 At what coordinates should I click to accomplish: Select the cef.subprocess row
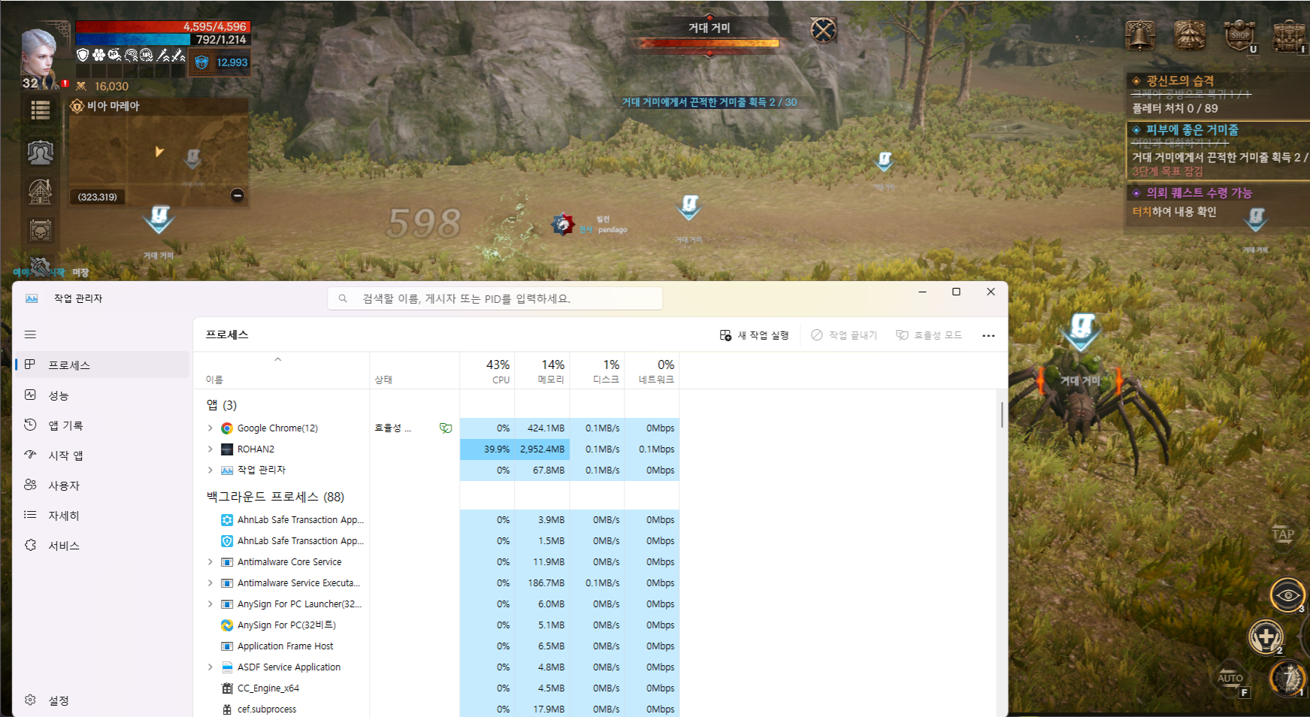[436, 708]
